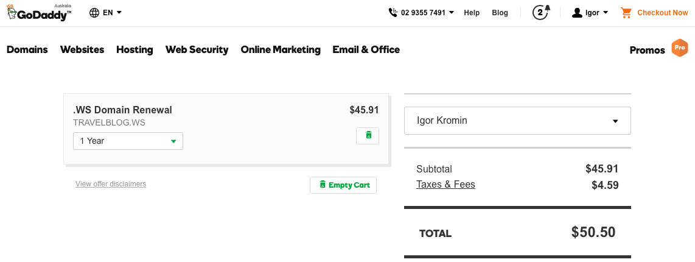Viewport: 695px width, 262px height.
Task: Expand the Igor Kromin account selector
Action: tap(517, 121)
